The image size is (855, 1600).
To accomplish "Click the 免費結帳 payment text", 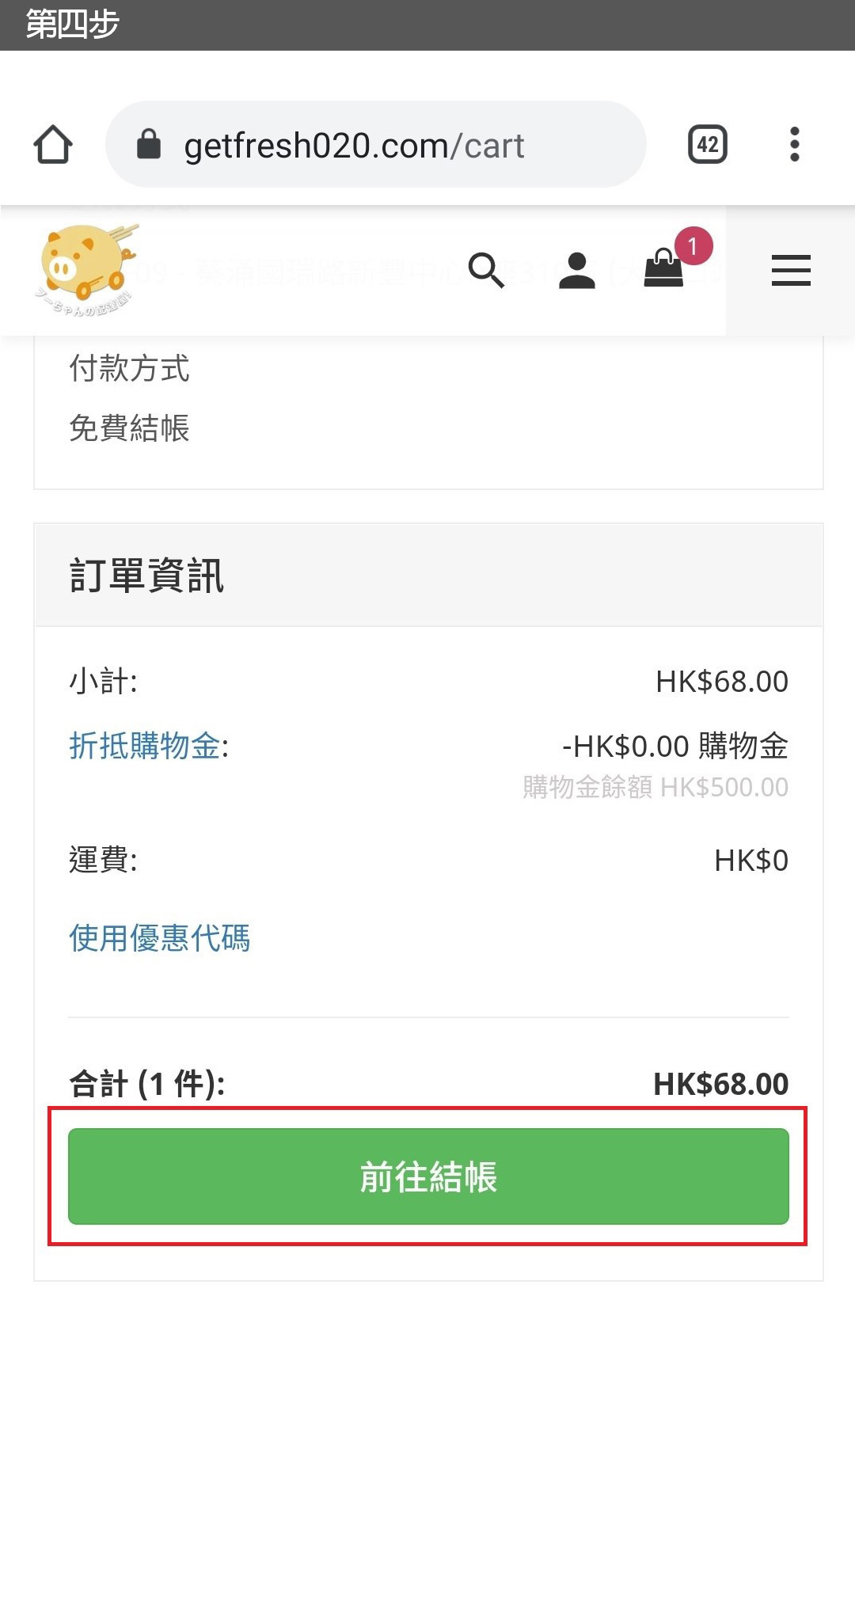I will coord(130,428).
